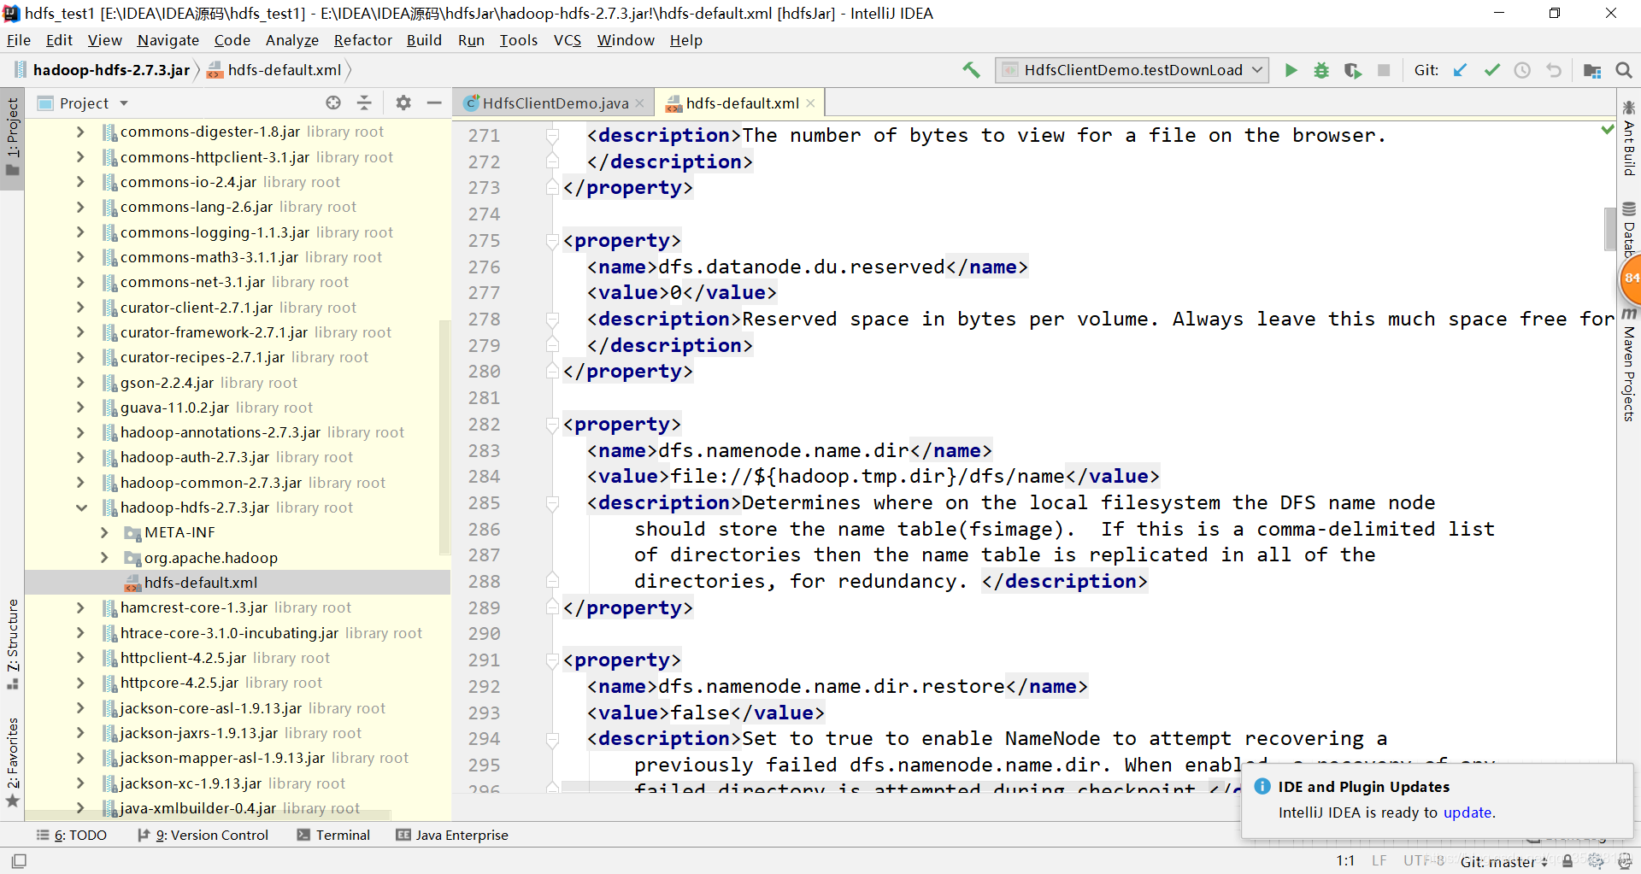Open the Ant Build side panel

click(x=1629, y=138)
